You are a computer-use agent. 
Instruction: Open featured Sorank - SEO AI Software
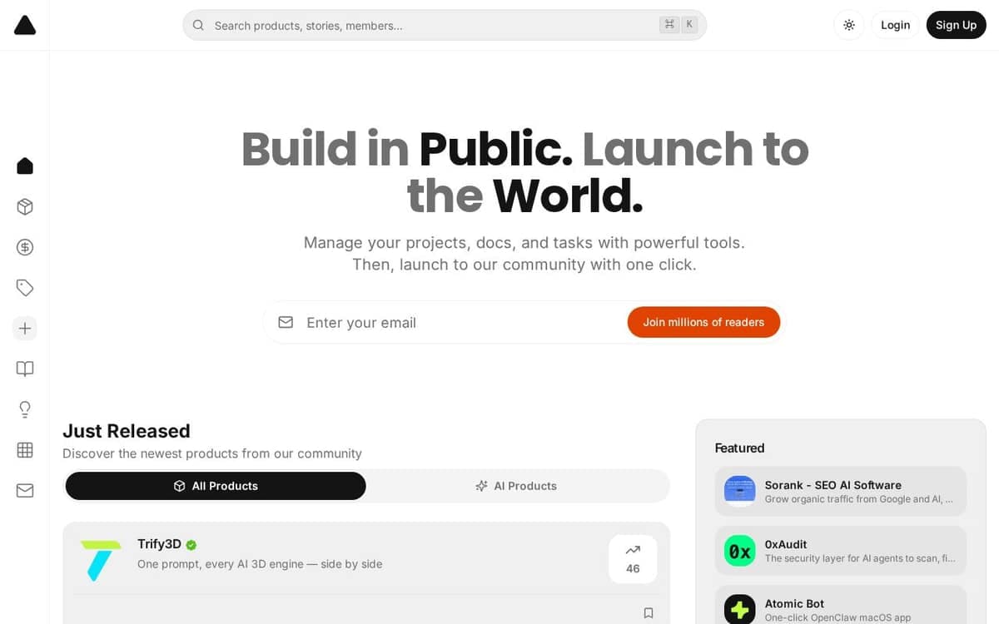[x=841, y=491]
